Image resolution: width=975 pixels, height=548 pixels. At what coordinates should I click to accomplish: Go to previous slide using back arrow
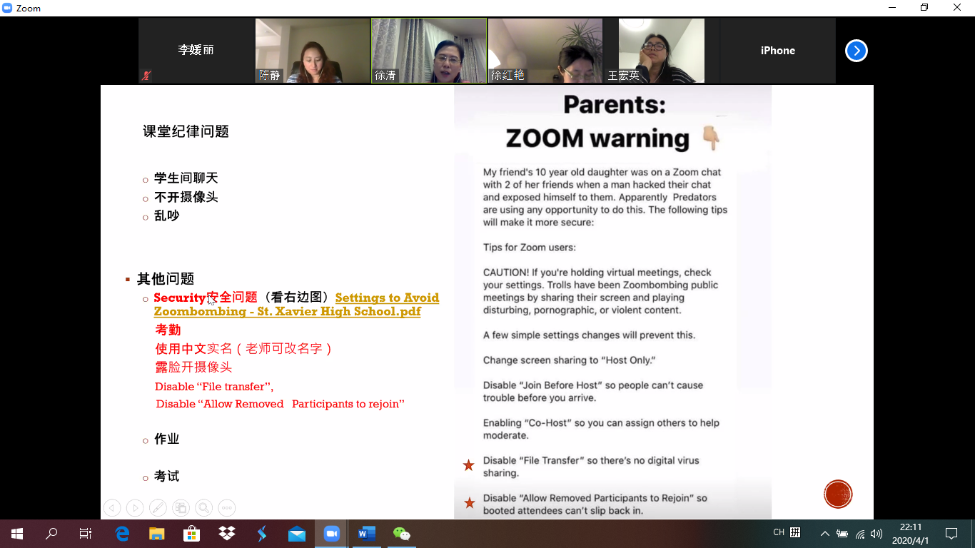coord(112,508)
